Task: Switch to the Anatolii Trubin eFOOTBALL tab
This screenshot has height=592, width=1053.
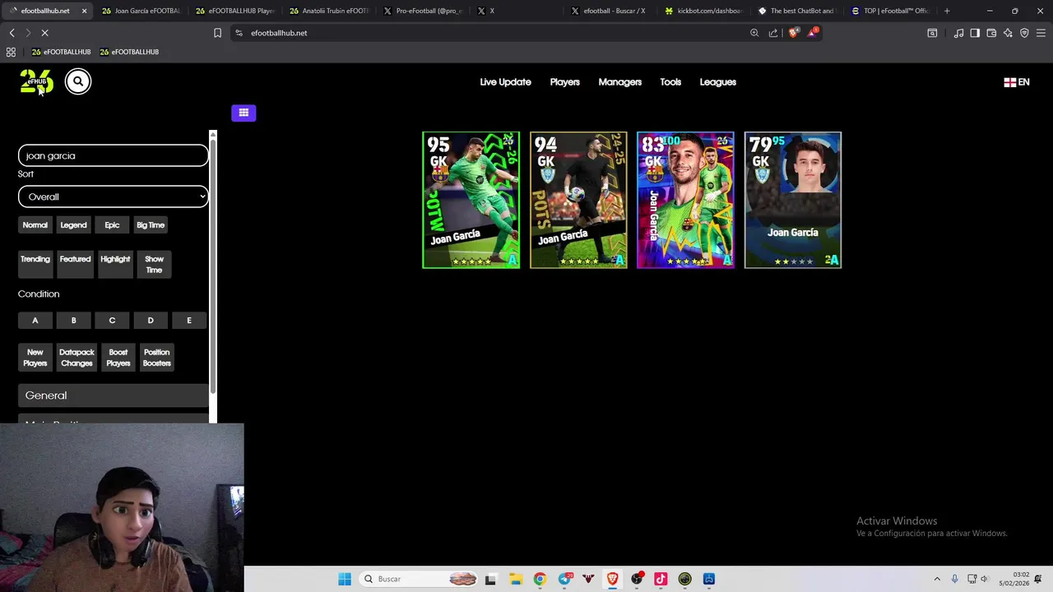Action: click(x=328, y=11)
